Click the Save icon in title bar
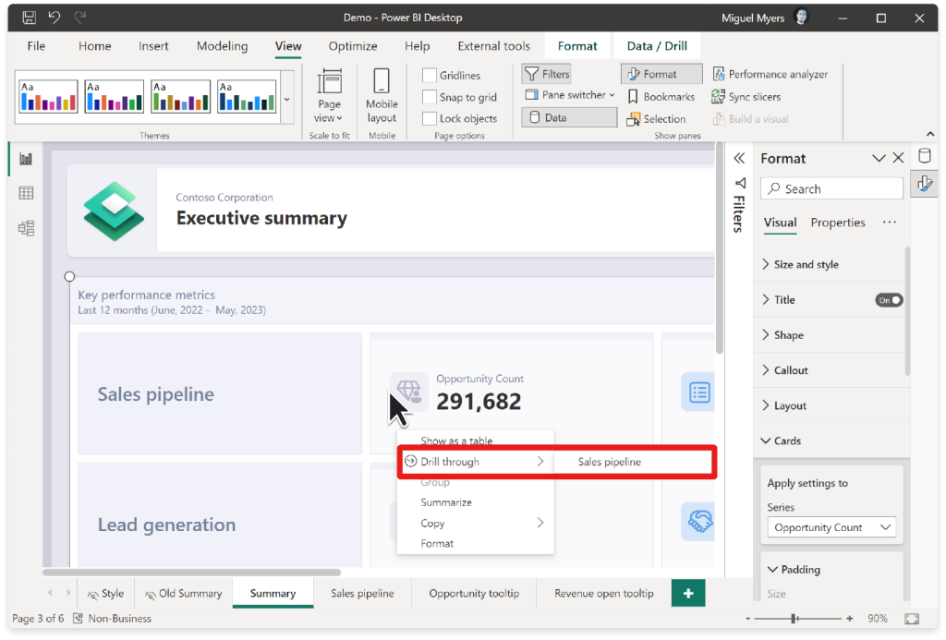 pyautogui.click(x=29, y=18)
